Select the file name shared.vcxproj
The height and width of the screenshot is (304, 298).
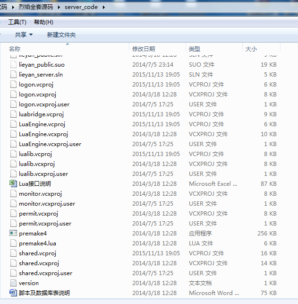pyautogui.click(x=39, y=263)
